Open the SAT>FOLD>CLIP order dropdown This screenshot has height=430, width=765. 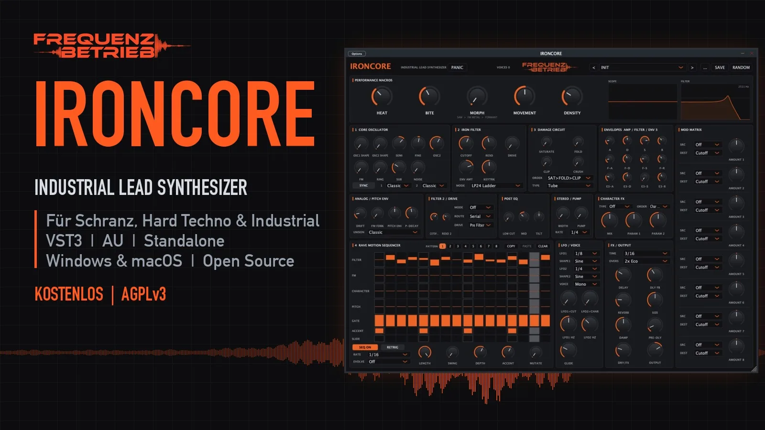[570, 178]
